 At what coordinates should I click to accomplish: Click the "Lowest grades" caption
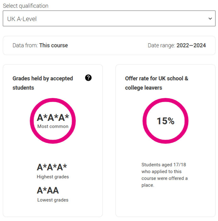point(53,200)
